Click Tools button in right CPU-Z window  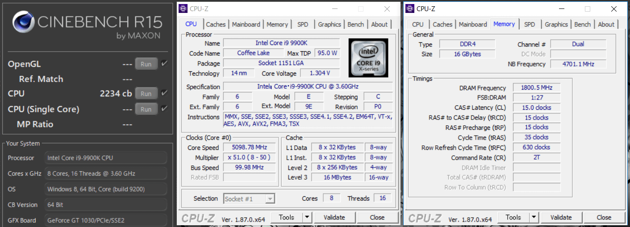pos(513,218)
